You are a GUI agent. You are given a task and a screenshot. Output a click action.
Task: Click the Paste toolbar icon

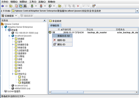[x=74, y=6]
